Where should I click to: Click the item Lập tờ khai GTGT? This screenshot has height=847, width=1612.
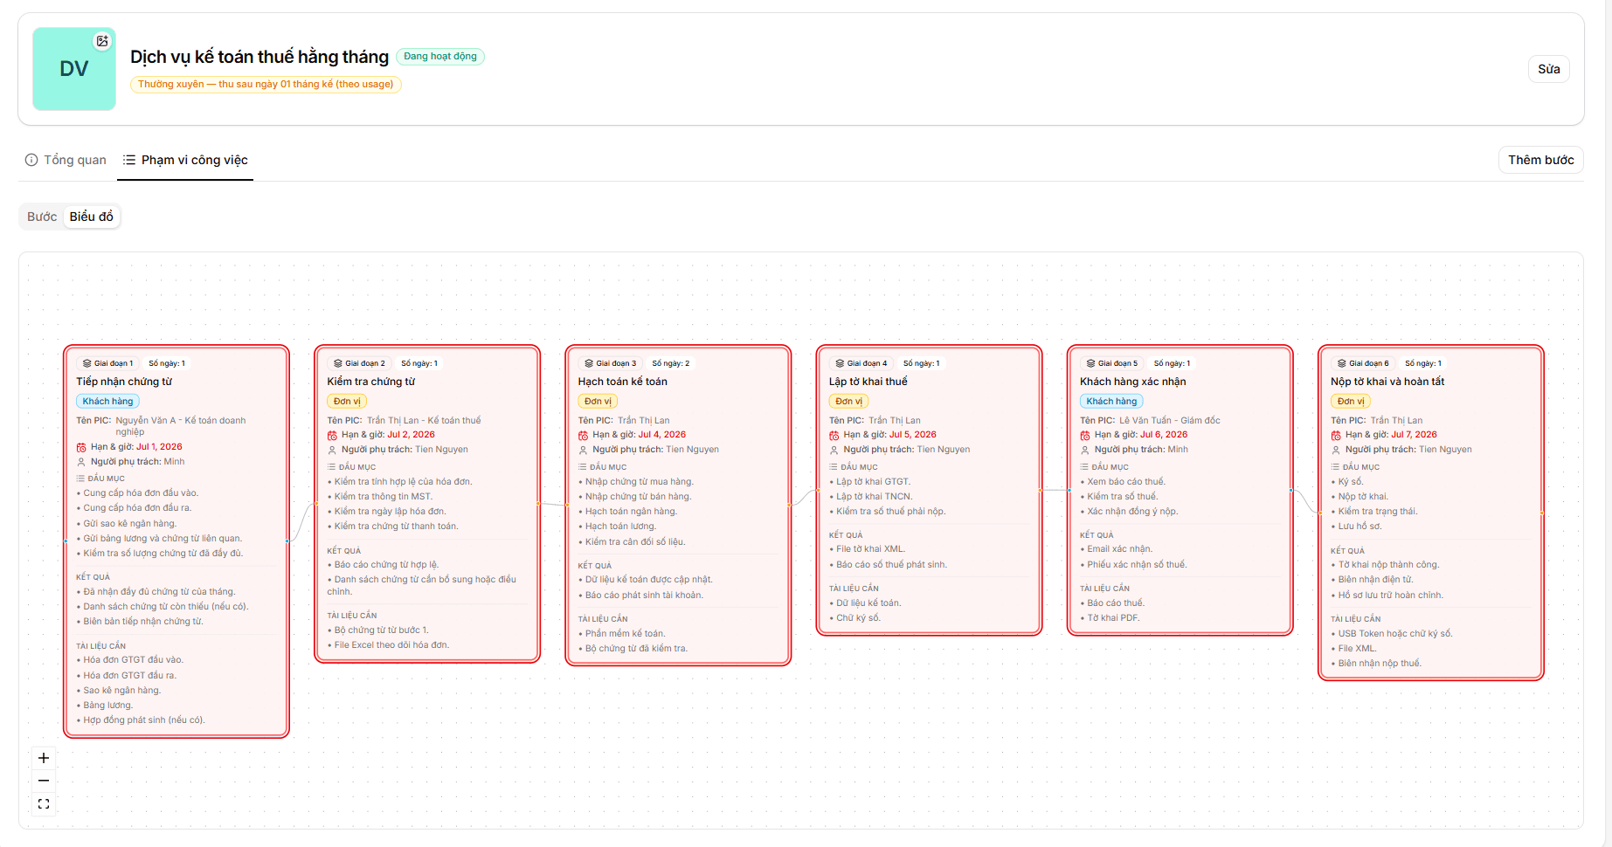[x=873, y=482]
